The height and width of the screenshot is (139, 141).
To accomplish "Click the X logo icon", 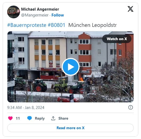I will pos(130,9).
